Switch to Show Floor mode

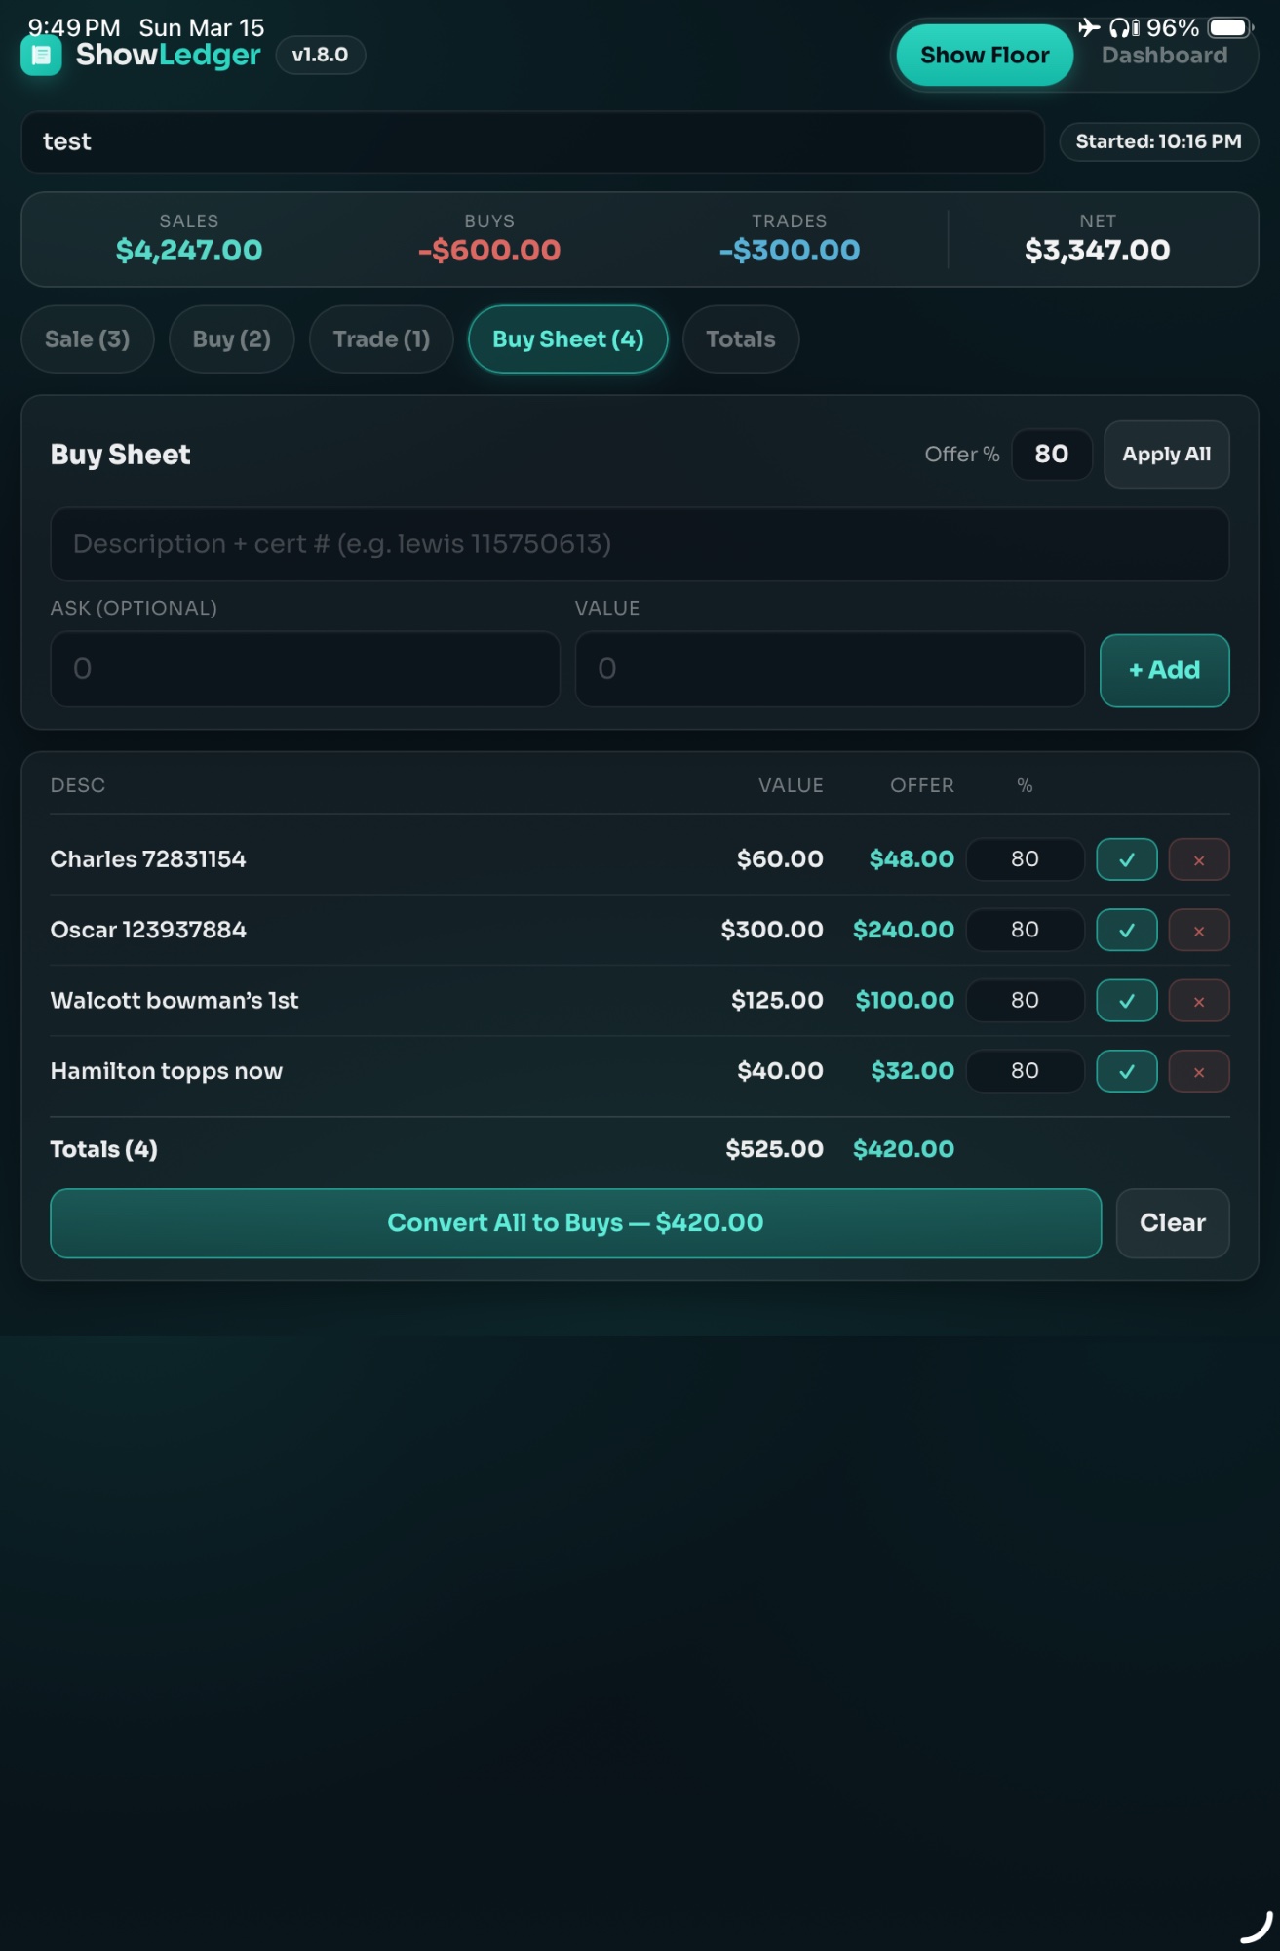(x=984, y=56)
